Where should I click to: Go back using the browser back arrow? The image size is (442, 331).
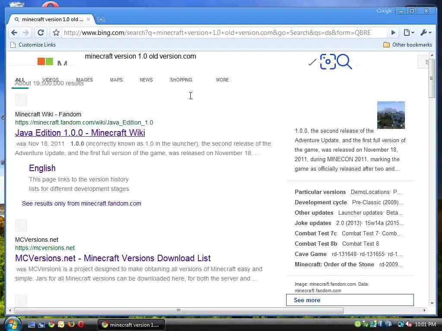[14, 33]
